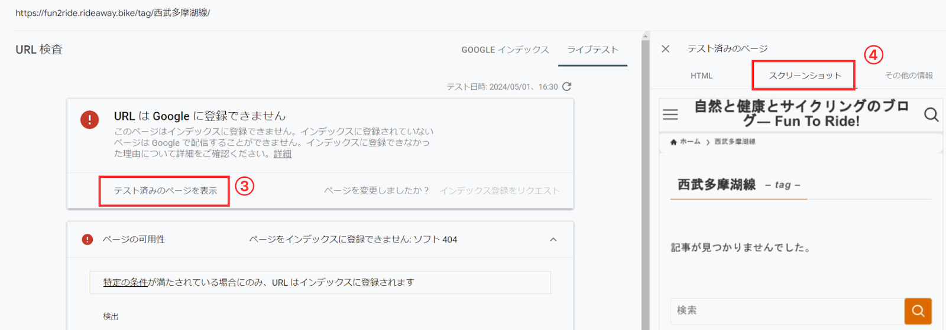Screen dimensions: 946x330
Task: Open the その他の情報 tab
Action: [x=908, y=76]
